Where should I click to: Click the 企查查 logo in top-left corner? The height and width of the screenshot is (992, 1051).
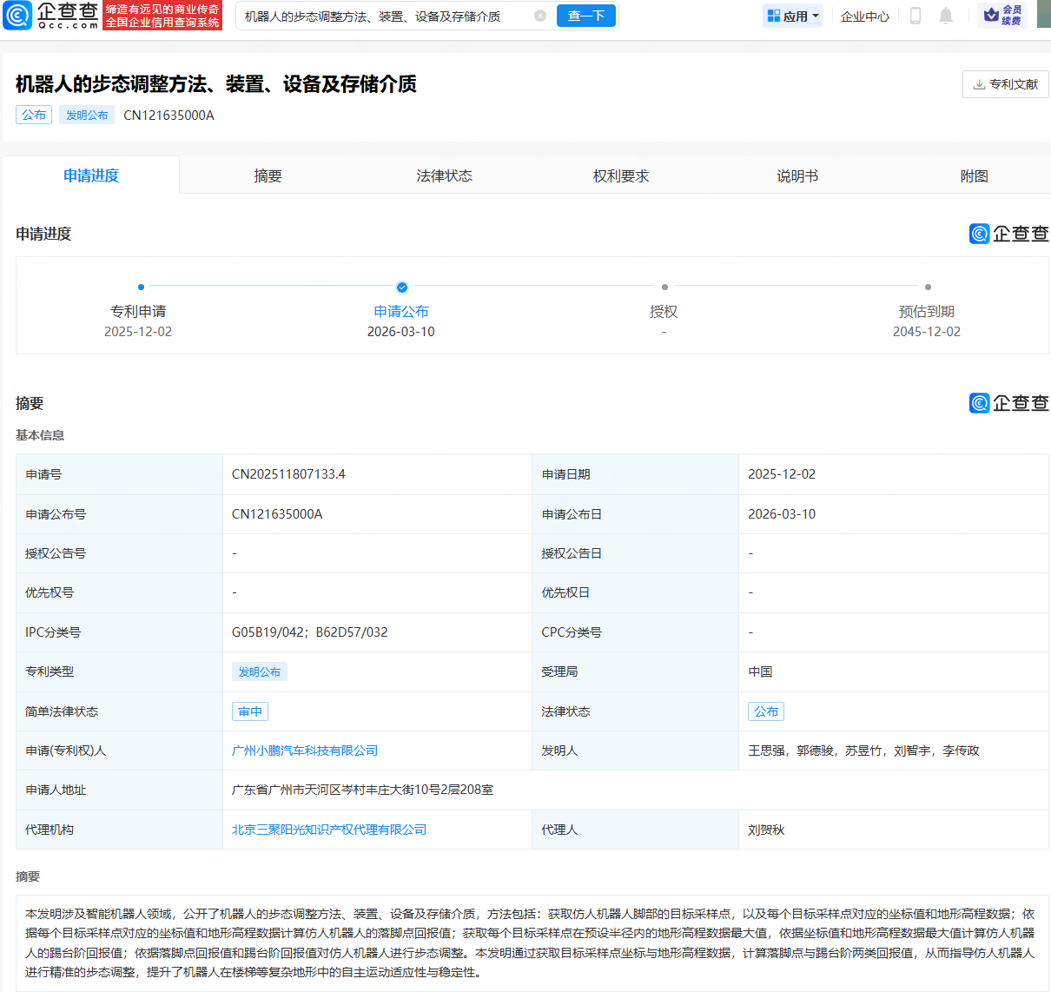tap(50, 16)
